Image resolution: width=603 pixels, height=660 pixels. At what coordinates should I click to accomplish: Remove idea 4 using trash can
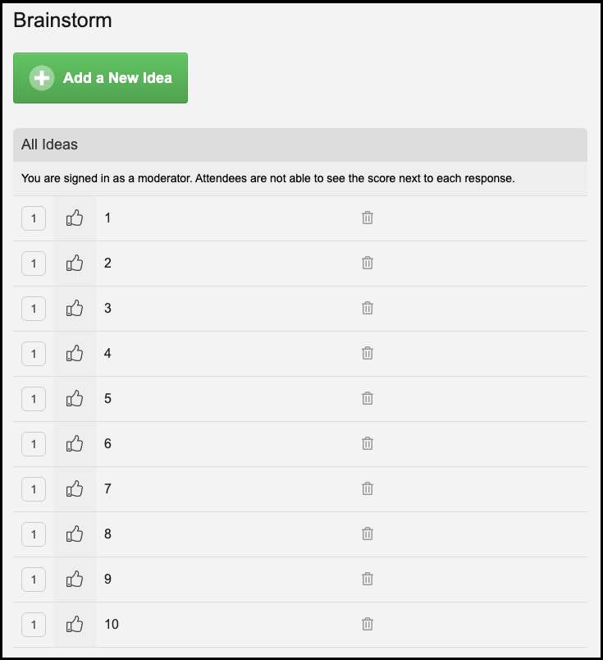(368, 353)
